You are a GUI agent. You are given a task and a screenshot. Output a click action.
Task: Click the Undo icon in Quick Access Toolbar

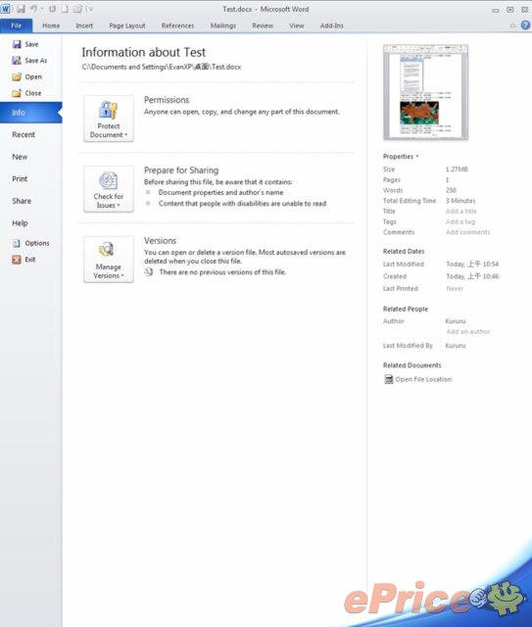(x=33, y=9)
